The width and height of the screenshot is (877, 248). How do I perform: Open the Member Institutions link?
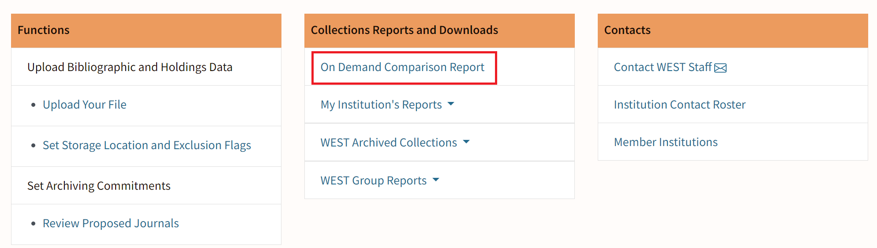[666, 142]
